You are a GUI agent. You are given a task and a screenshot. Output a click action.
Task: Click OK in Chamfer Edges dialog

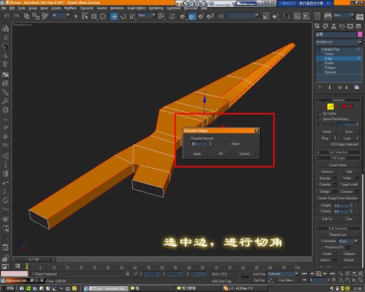pos(221,154)
